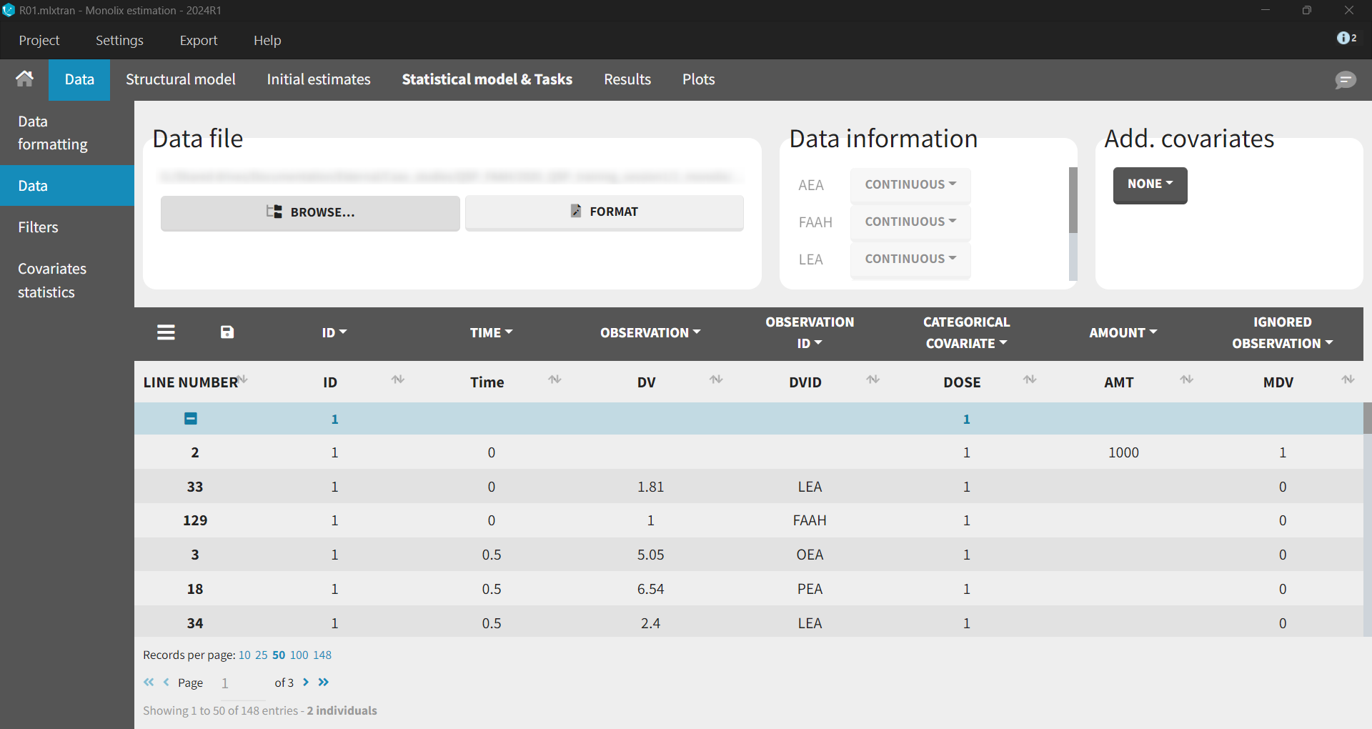Sort by the AMT column sort icon
The image size is (1372, 729).
(1186, 380)
